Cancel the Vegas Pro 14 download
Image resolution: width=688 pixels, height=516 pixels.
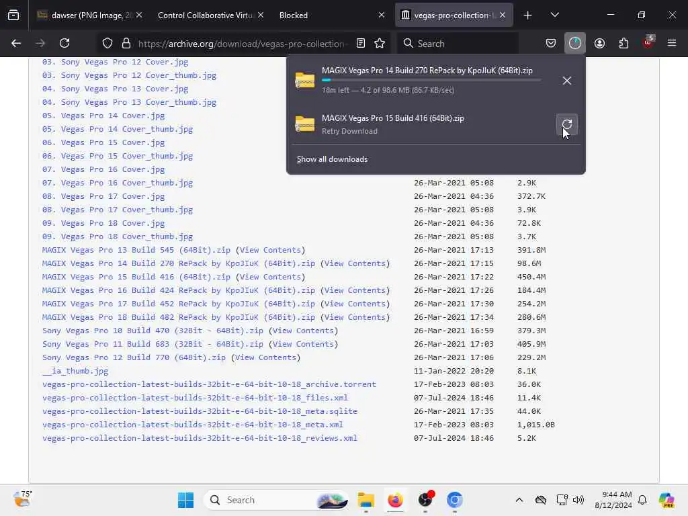coord(567,81)
